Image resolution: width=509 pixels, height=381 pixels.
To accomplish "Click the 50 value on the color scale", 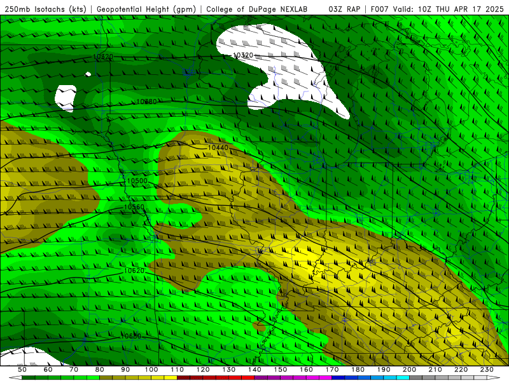I will coord(22,370).
